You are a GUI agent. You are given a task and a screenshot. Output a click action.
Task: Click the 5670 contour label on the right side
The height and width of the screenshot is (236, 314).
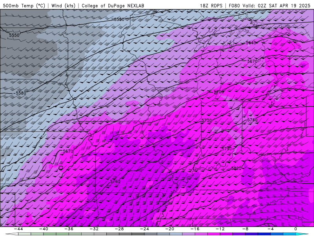click(252, 61)
